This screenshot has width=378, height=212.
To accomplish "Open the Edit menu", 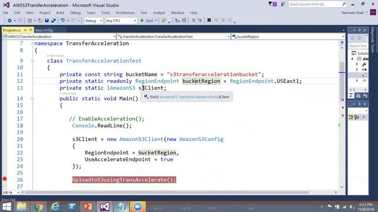I will [x=17, y=13].
